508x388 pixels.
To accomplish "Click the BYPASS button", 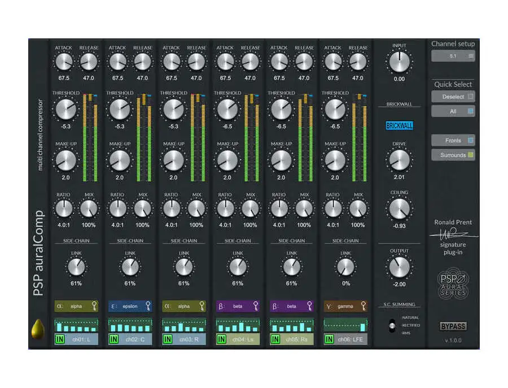I will (453, 326).
